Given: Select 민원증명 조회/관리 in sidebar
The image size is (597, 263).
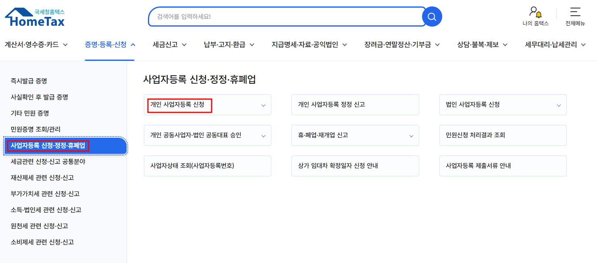Looking at the screenshot, I should click(36, 129).
